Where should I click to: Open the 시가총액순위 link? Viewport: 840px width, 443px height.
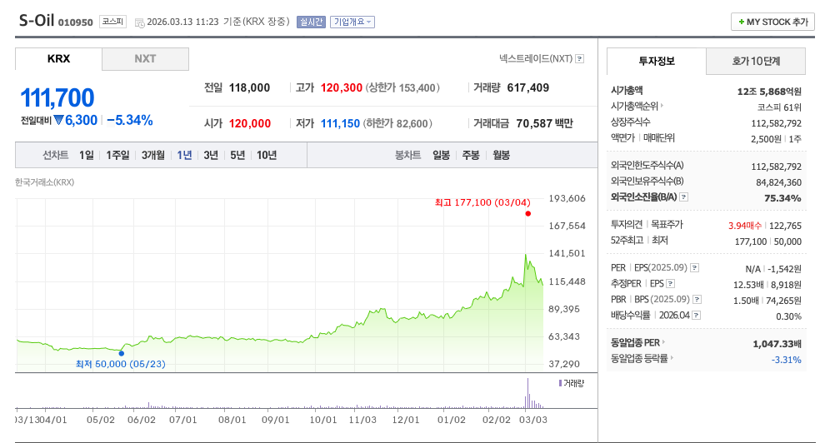(636, 106)
